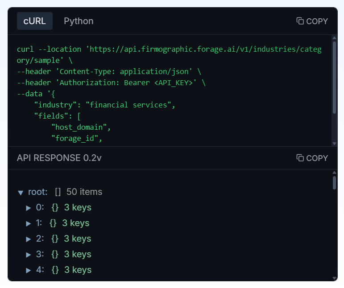This screenshot has width=344, height=288.
Task: Expand item 1 in response tree
Action: point(28,223)
